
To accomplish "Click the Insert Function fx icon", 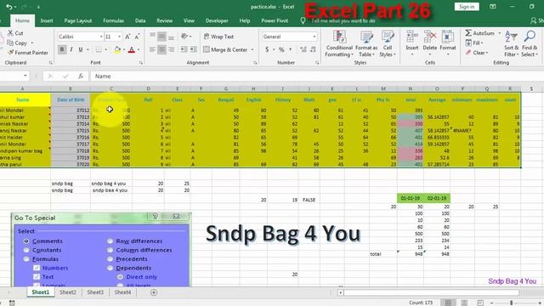I will point(81,76).
